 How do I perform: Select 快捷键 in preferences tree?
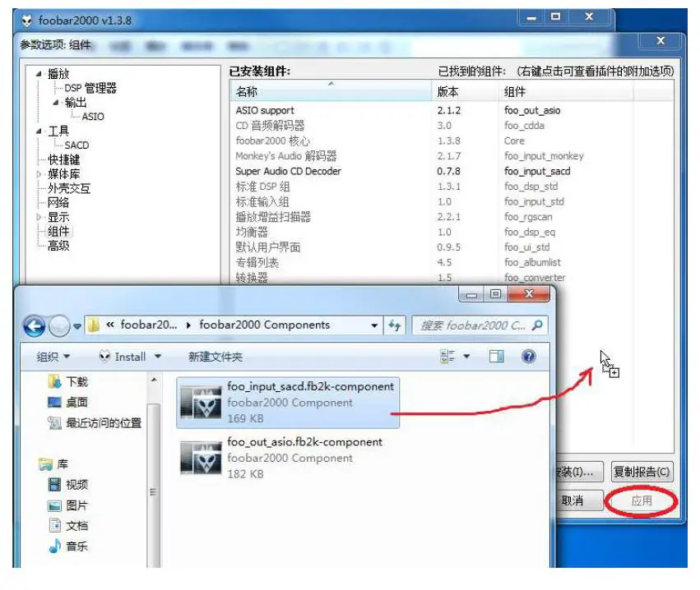click(63, 159)
